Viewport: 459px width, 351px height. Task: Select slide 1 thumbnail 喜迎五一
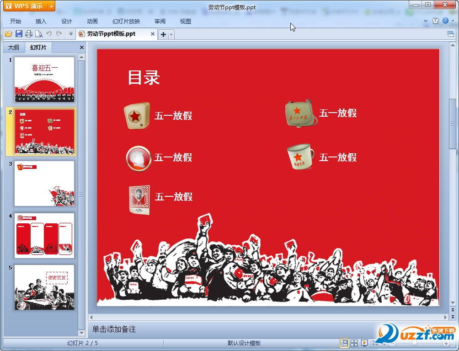pyautogui.click(x=44, y=80)
